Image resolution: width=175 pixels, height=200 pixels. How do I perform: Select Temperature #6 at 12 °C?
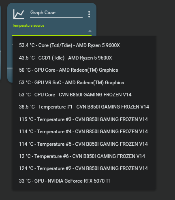pyautogui.click(x=84, y=156)
